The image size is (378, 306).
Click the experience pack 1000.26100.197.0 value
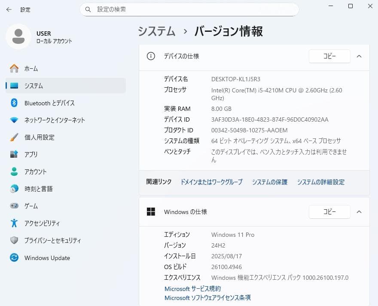[x=280, y=278]
